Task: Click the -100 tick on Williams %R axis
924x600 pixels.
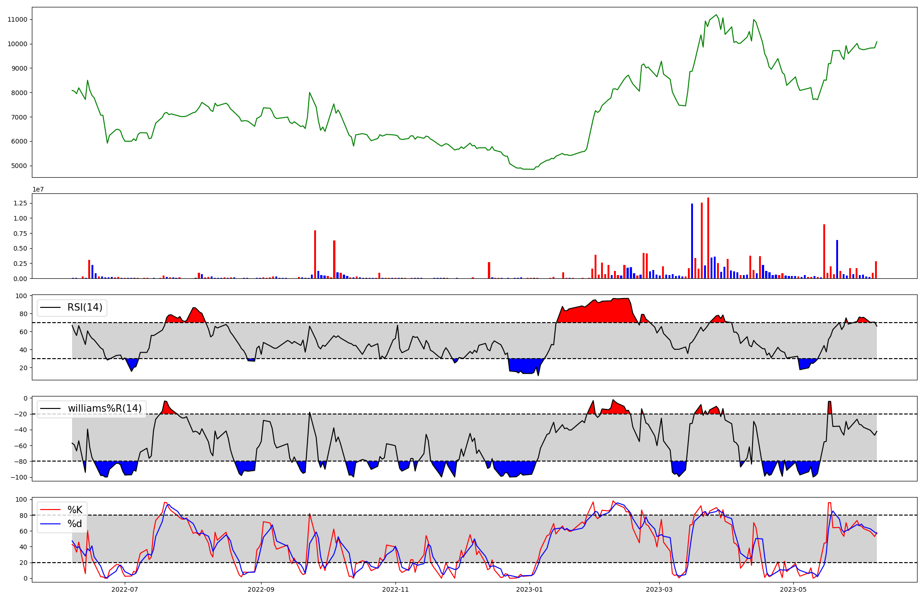Action: (19, 477)
